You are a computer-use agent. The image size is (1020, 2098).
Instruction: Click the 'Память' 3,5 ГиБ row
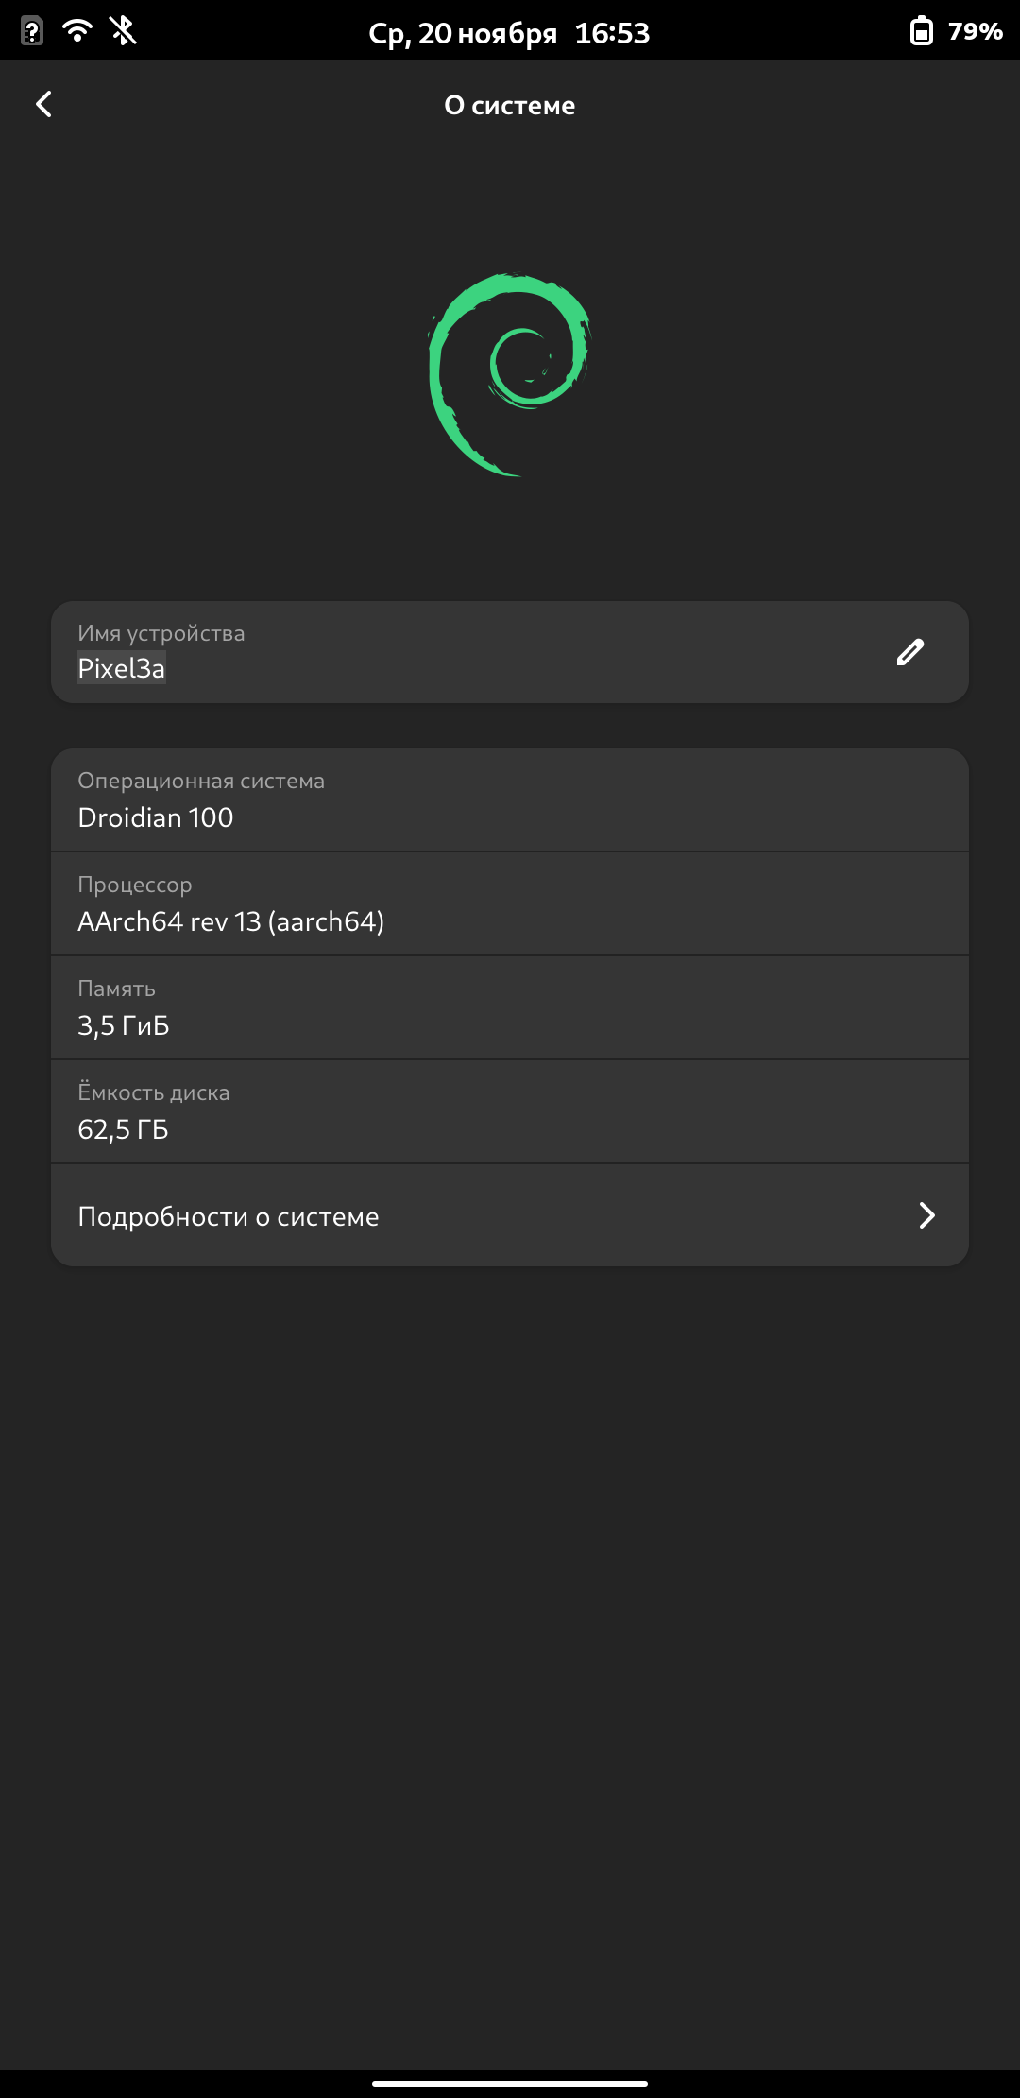[x=510, y=1008]
